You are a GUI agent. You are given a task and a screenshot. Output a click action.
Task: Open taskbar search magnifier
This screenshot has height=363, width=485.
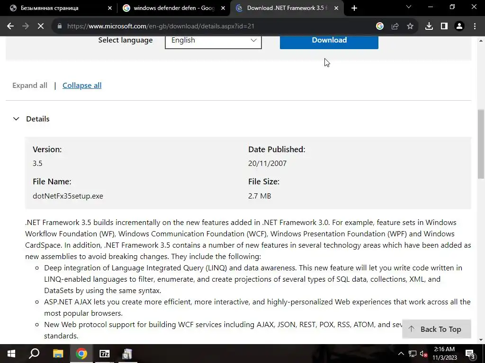tap(34, 354)
